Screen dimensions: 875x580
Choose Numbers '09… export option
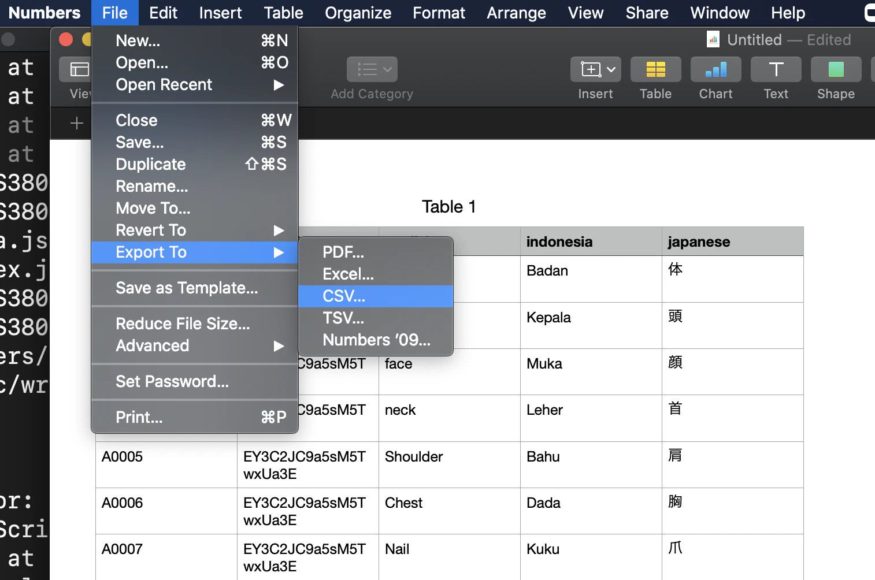tap(376, 340)
